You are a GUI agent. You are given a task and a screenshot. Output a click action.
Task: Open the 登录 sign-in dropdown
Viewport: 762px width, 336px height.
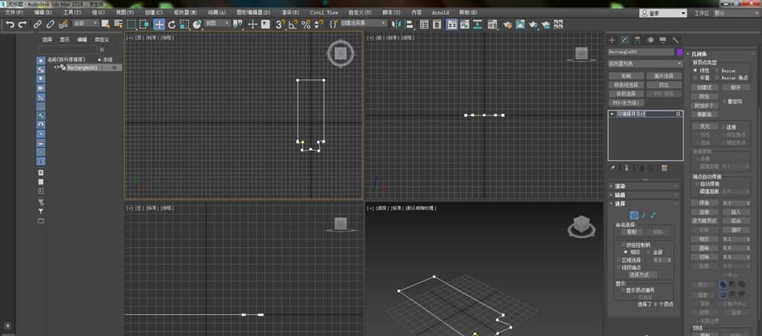[663, 13]
